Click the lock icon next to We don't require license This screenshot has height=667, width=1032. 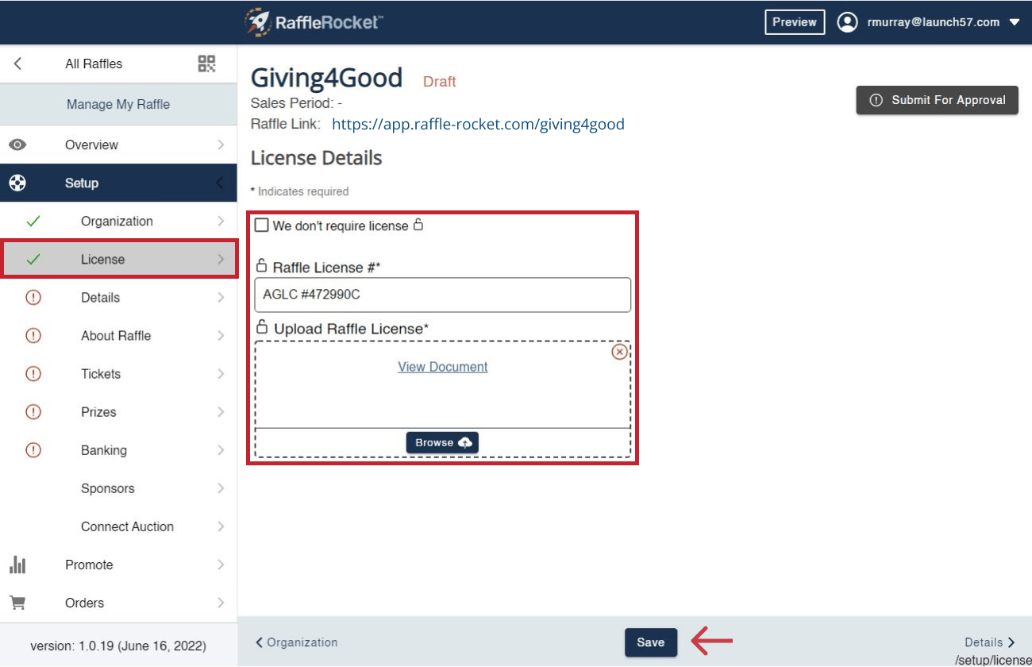click(x=418, y=225)
